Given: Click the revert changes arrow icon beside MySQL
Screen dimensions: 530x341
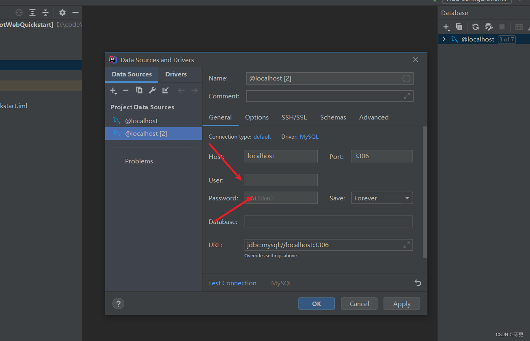Looking at the screenshot, I should click(x=418, y=283).
